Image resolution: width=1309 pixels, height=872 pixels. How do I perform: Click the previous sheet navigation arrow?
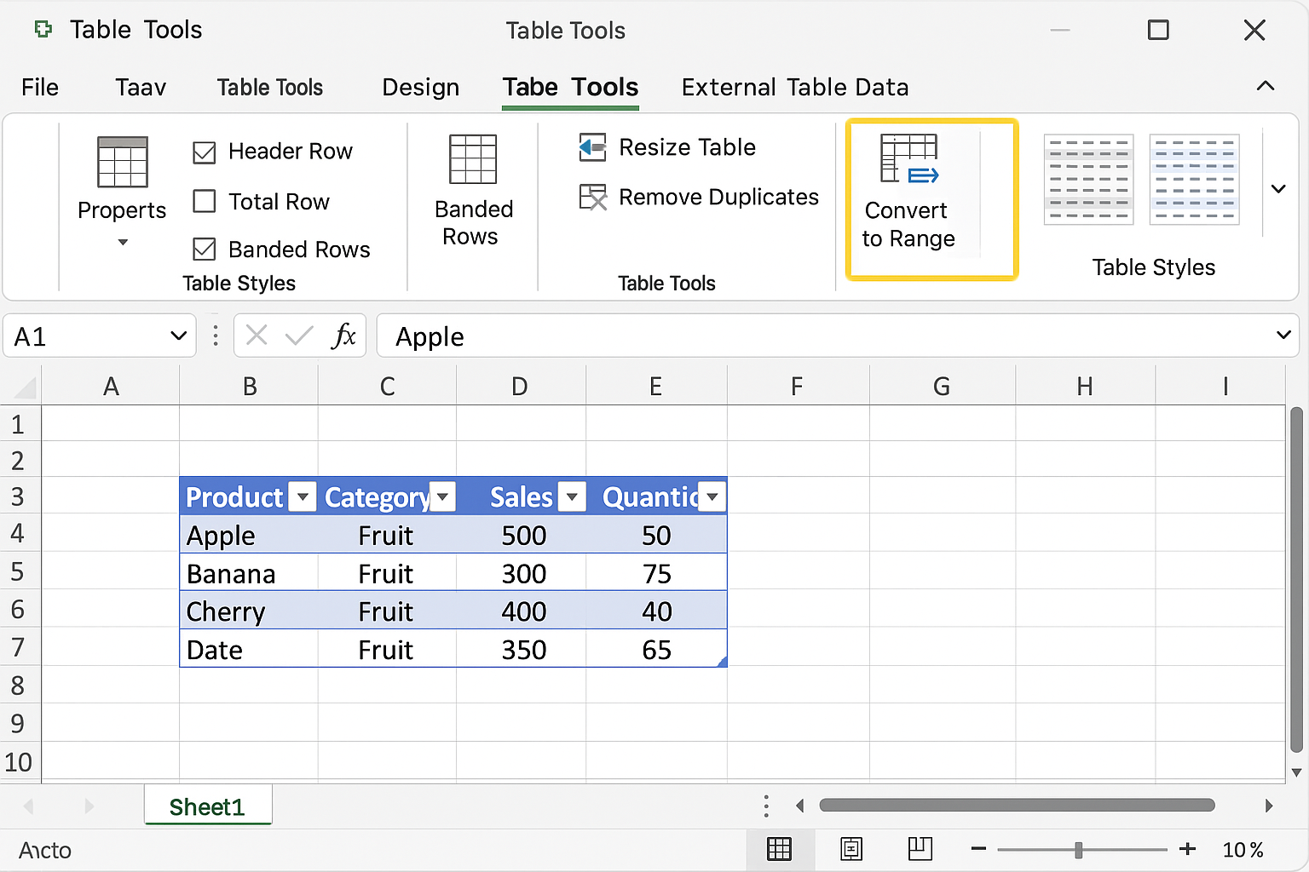pos(28,806)
